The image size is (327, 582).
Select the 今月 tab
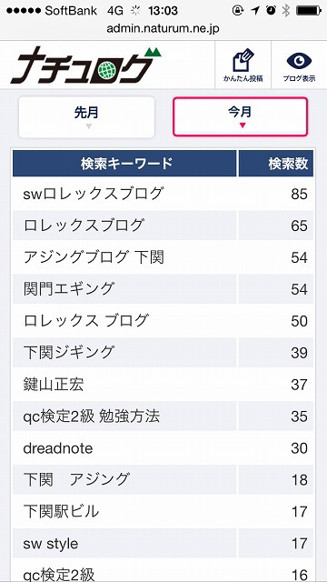(x=240, y=116)
